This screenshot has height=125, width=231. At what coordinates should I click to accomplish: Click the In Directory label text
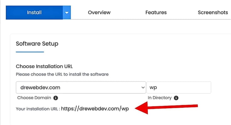[160, 98]
